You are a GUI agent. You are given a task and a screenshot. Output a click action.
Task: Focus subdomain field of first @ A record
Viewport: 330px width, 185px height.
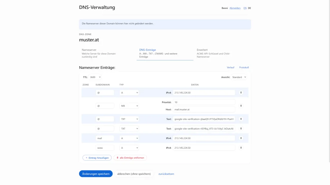click(x=105, y=92)
